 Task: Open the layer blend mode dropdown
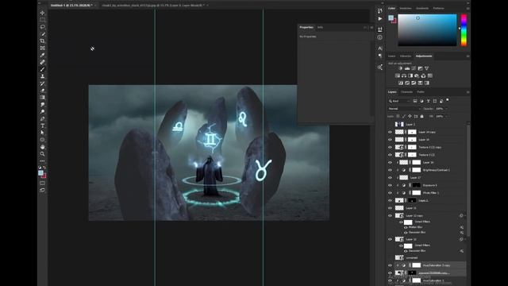(404, 109)
